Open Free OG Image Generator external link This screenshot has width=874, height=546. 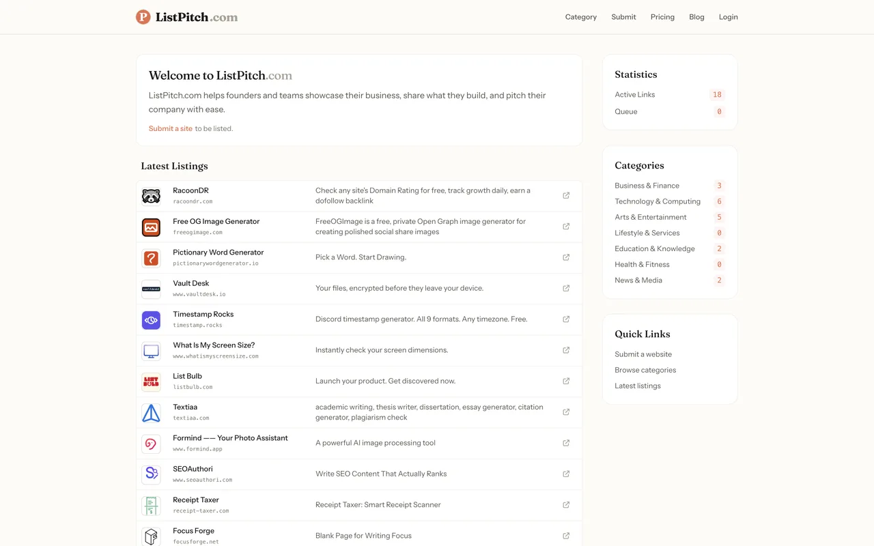coord(566,226)
